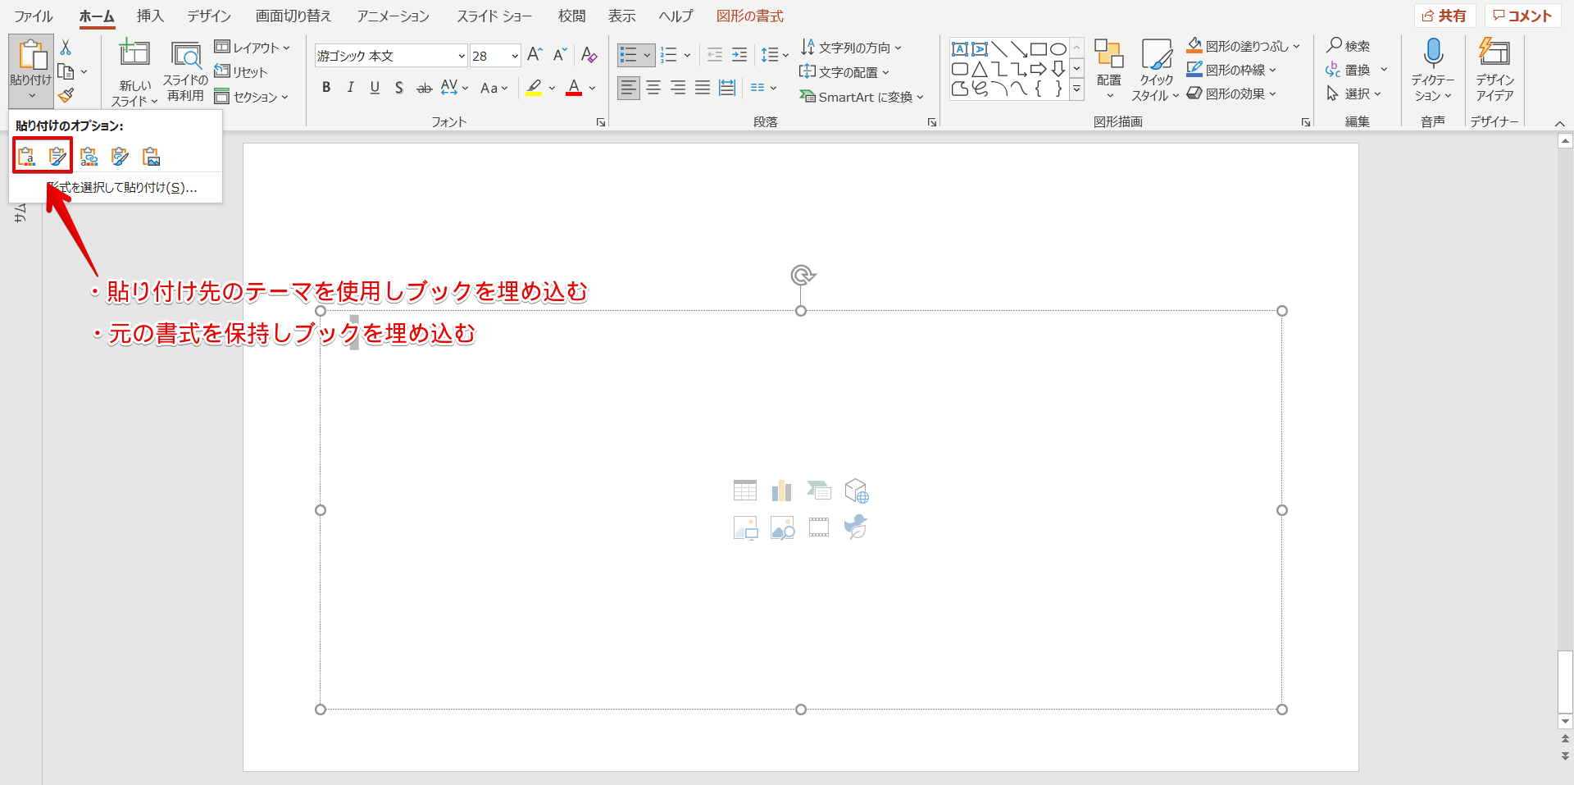Viewport: 1574px width, 785px height.
Task: Click the 配置 arrange button
Action: [1108, 69]
